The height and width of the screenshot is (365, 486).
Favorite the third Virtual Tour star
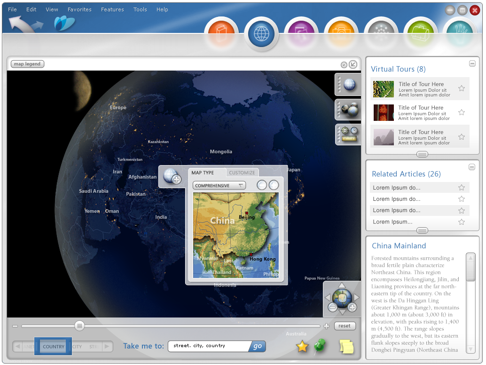point(462,137)
